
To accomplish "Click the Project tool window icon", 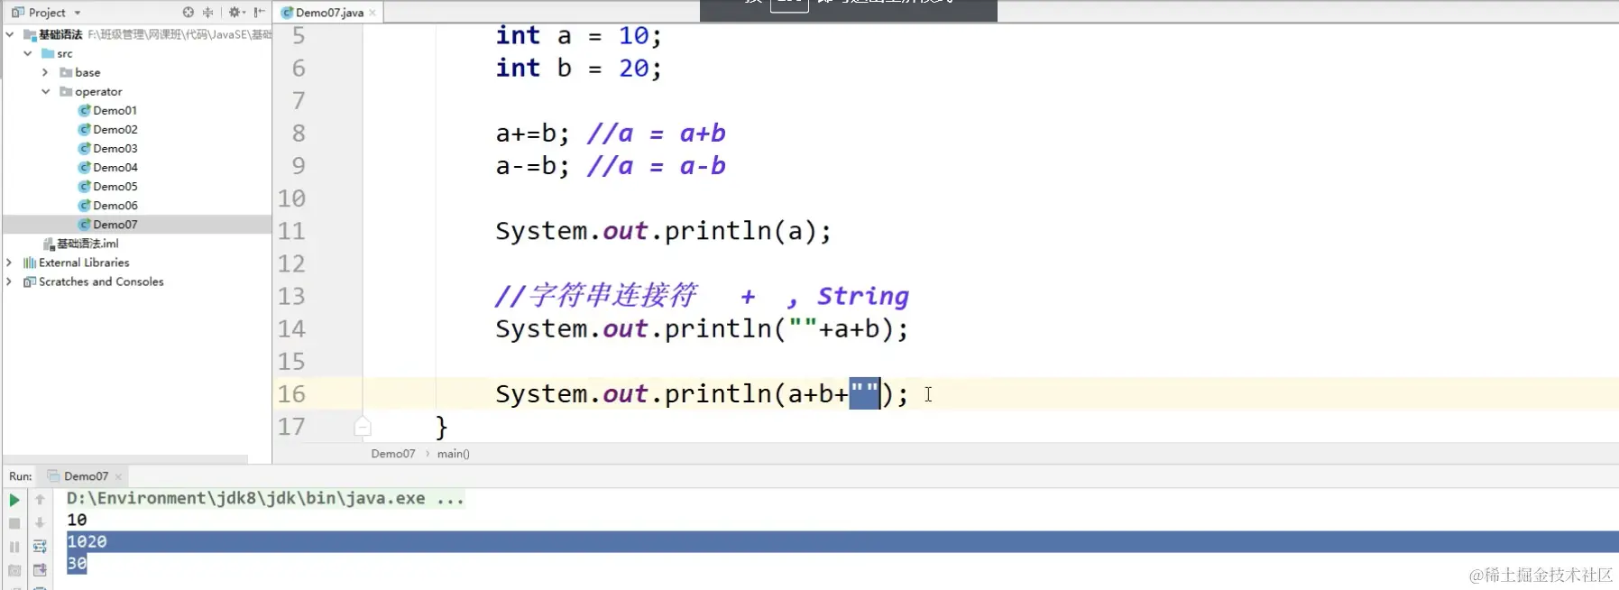I will click(x=17, y=13).
